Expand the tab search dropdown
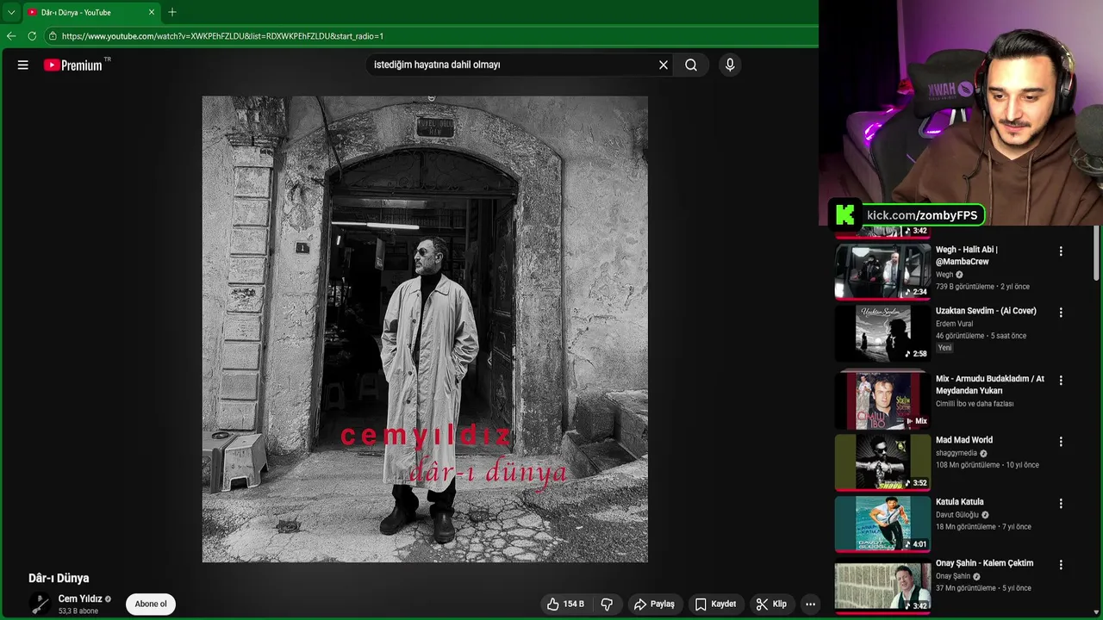 point(10,12)
